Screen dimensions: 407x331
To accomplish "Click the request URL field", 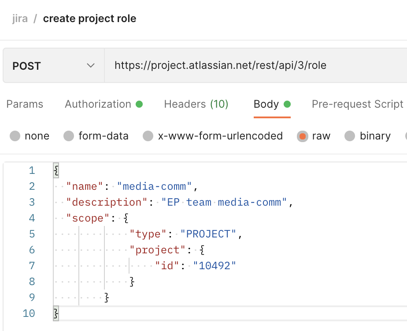I will click(x=255, y=65).
